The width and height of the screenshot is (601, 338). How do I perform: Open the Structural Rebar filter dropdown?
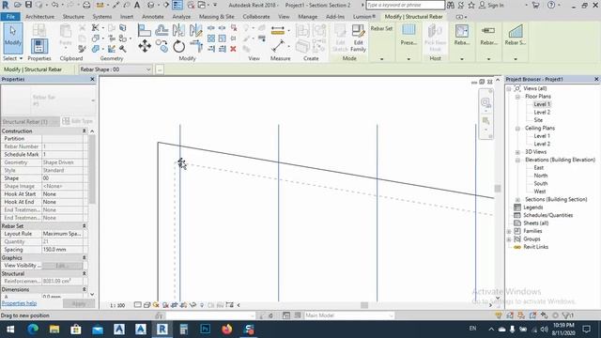30,121
